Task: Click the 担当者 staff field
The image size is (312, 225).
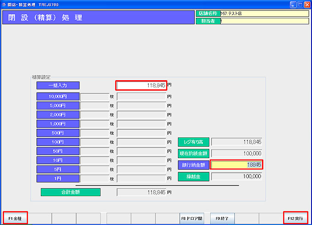Action: [264, 21]
